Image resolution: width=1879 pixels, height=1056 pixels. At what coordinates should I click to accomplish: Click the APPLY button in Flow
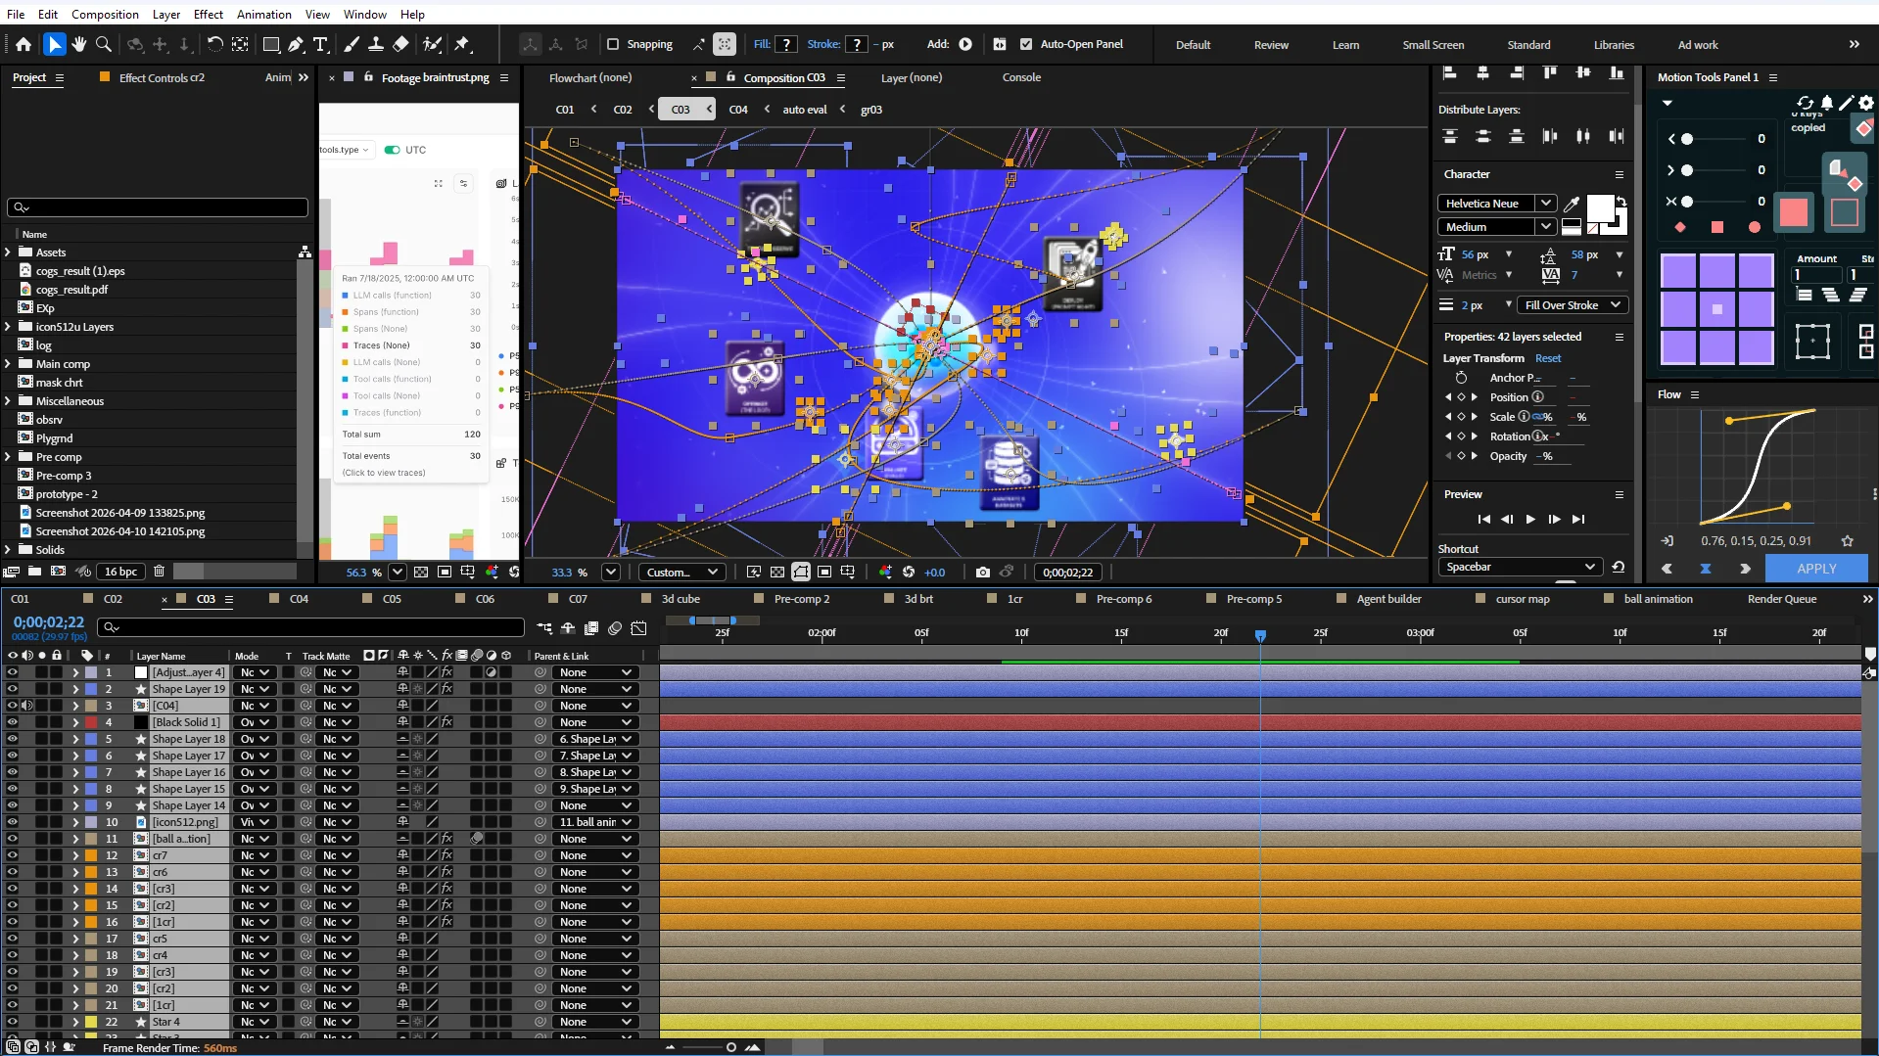1816,569
